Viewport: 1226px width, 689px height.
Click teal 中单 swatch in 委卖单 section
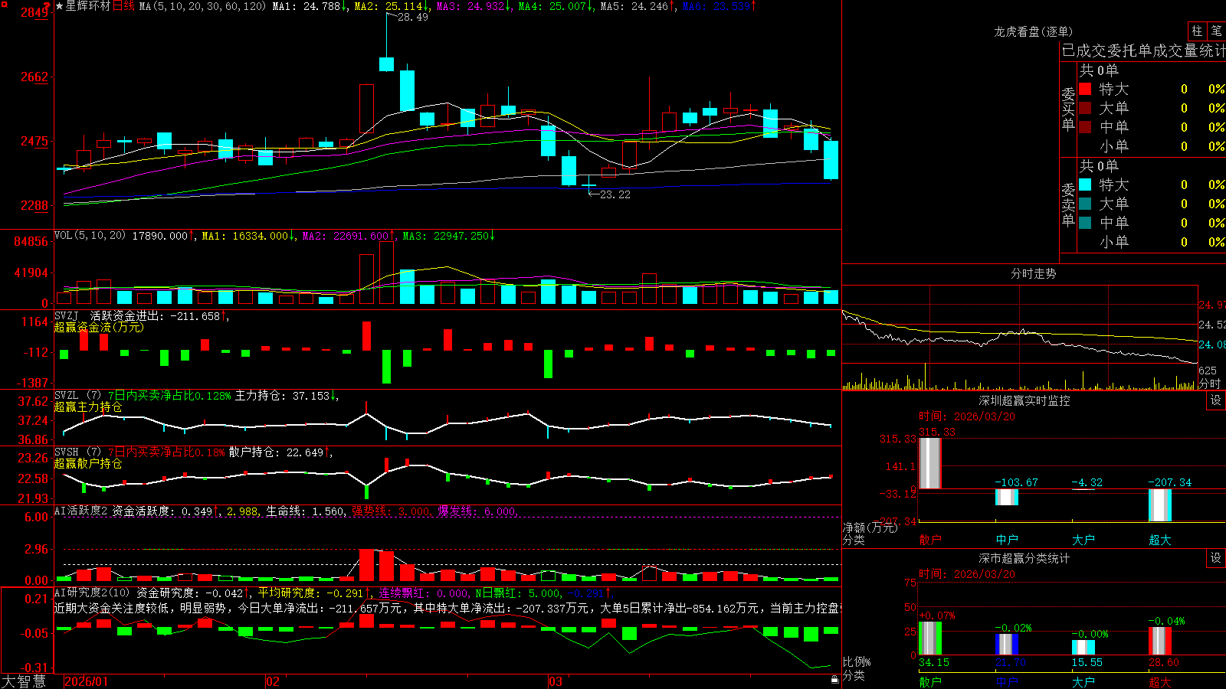[x=1085, y=223]
